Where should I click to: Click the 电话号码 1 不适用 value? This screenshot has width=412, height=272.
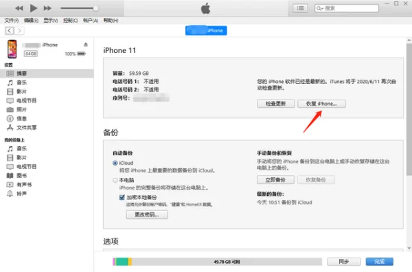(x=151, y=82)
